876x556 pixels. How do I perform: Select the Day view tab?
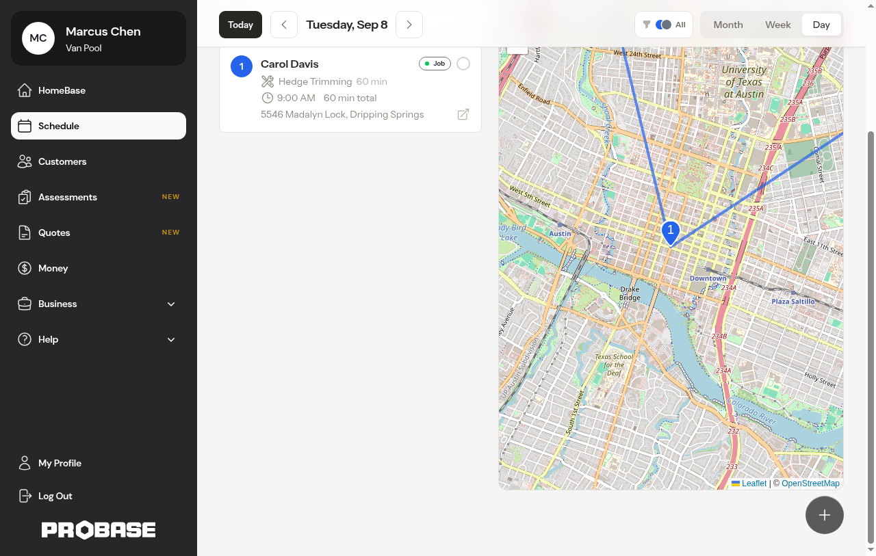[x=821, y=25]
